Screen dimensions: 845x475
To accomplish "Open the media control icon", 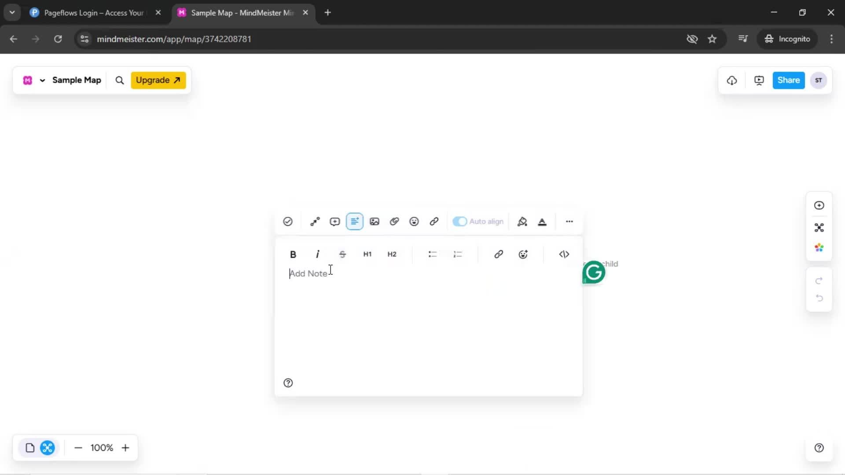I will (743, 39).
